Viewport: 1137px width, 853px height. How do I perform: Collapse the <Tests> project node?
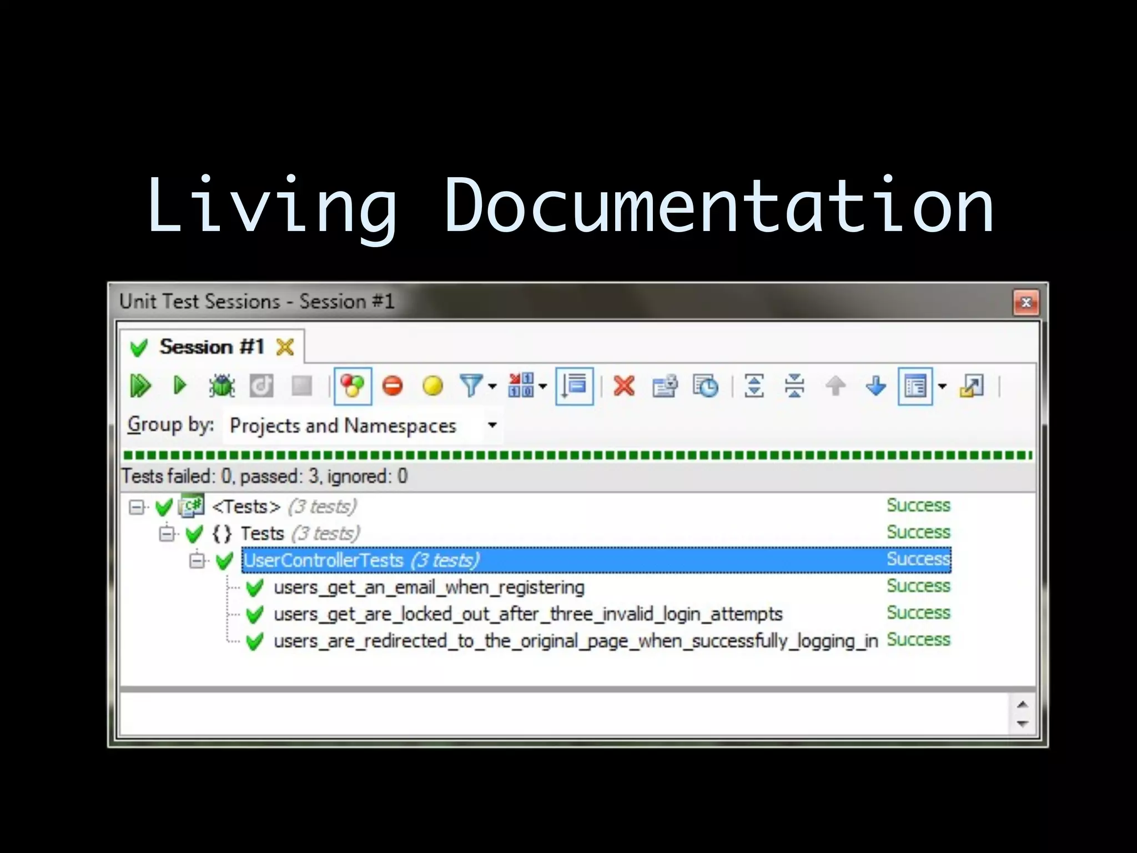click(x=137, y=507)
